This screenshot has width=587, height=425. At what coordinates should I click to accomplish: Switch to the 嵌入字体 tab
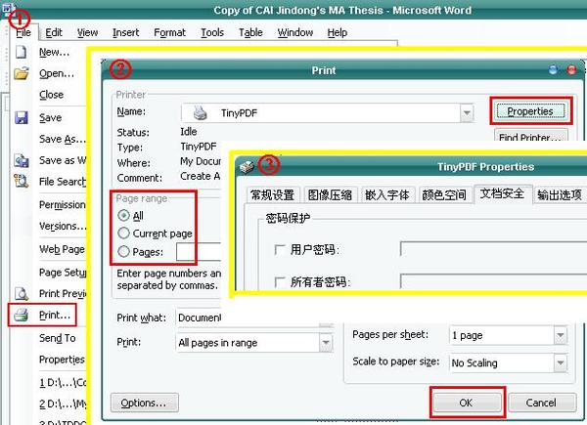(x=387, y=194)
